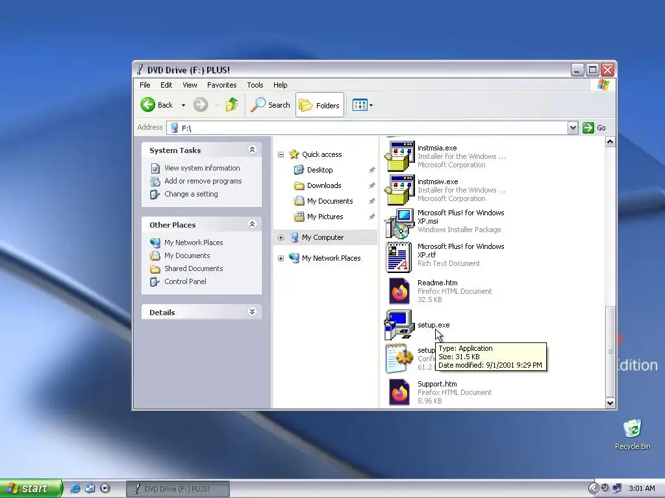This screenshot has width=665, height=498.
Task: Expand the Details panel
Action: [x=252, y=312]
